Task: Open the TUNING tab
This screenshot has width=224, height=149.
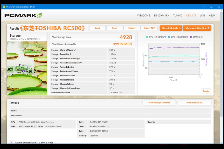Action: tap(178, 15)
